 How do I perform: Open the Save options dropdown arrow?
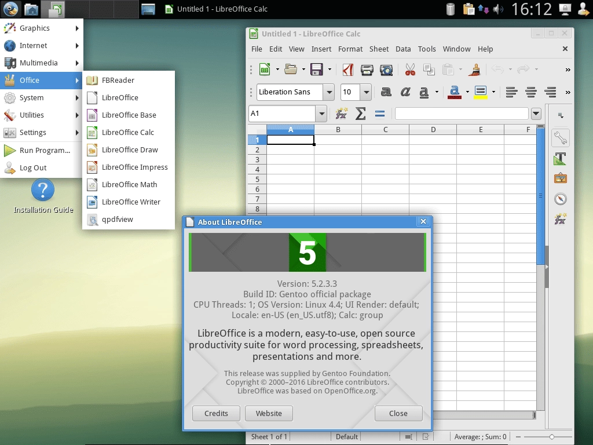click(330, 70)
